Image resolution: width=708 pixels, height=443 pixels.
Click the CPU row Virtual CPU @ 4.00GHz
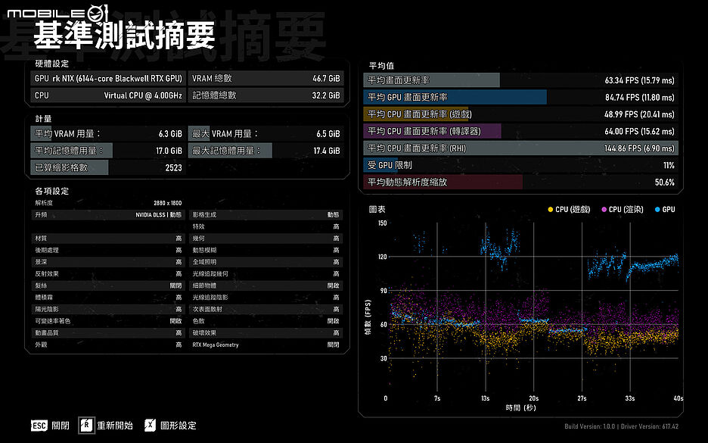click(x=108, y=95)
